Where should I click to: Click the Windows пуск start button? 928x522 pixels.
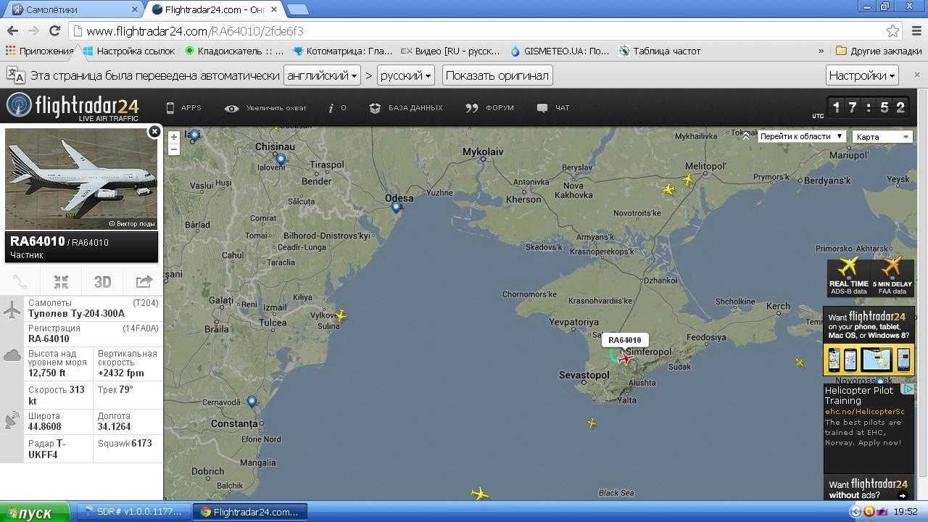(x=35, y=512)
